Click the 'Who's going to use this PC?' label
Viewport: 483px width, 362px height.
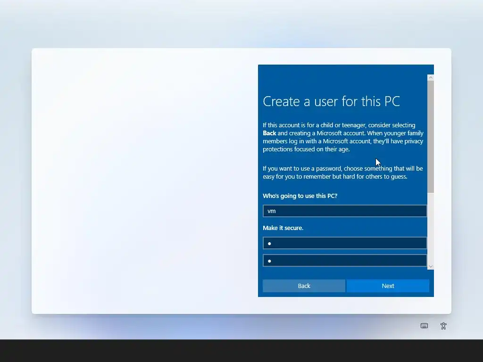coord(300,196)
